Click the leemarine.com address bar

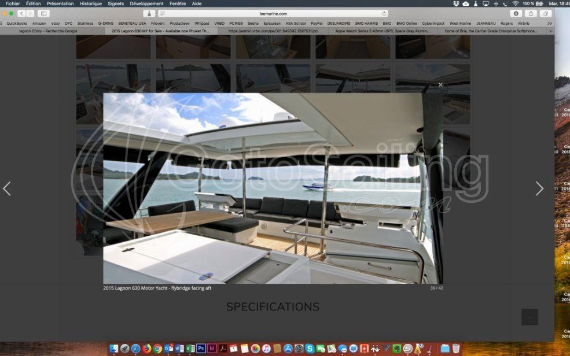pos(273,13)
